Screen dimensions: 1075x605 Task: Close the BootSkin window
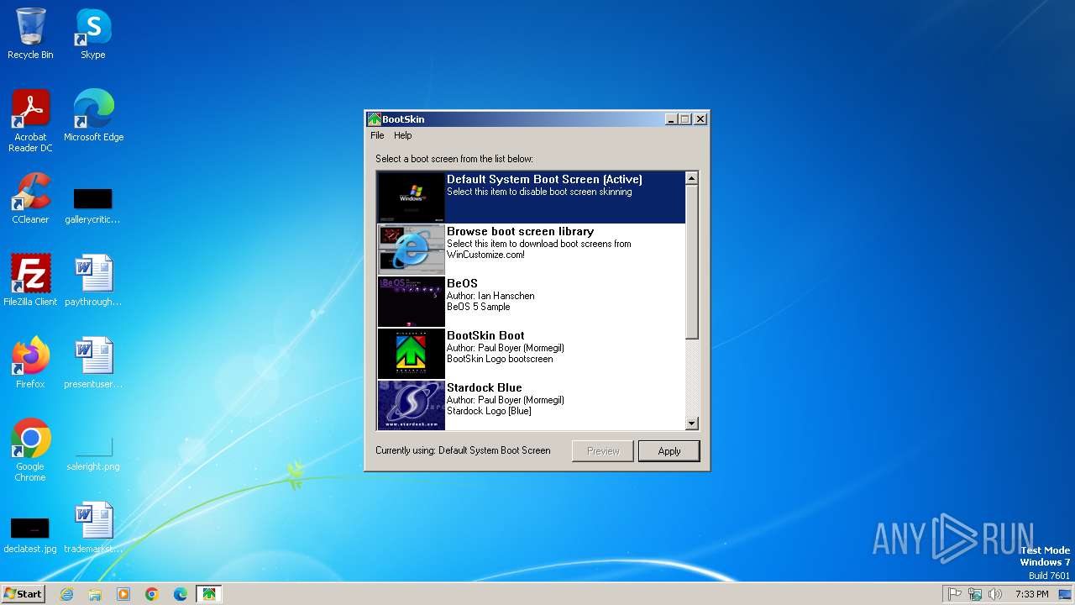700,119
